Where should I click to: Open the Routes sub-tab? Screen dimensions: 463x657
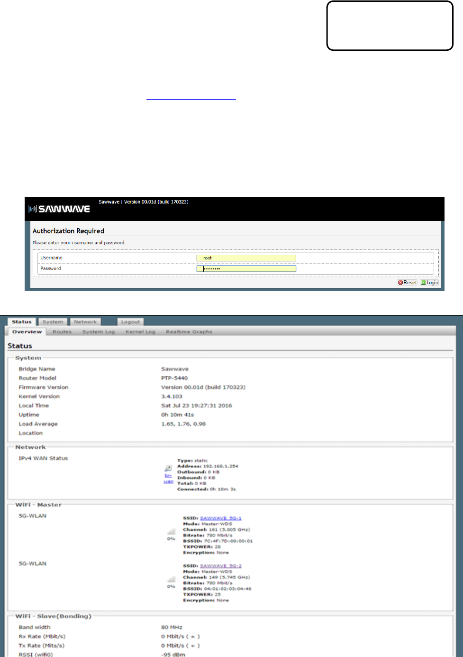[62, 332]
